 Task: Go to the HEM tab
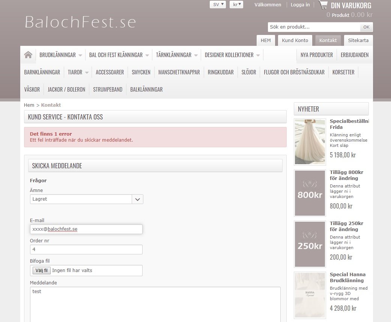coord(266,41)
